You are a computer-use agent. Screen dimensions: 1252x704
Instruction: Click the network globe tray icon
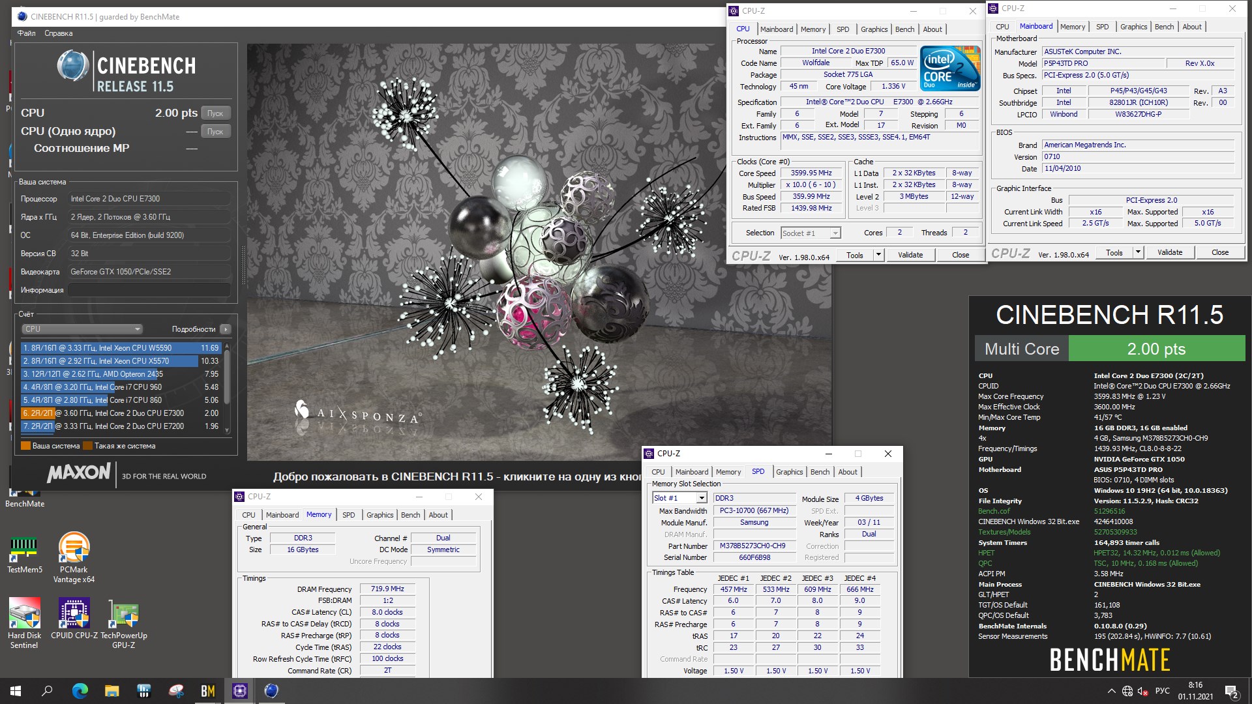(1127, 691)
